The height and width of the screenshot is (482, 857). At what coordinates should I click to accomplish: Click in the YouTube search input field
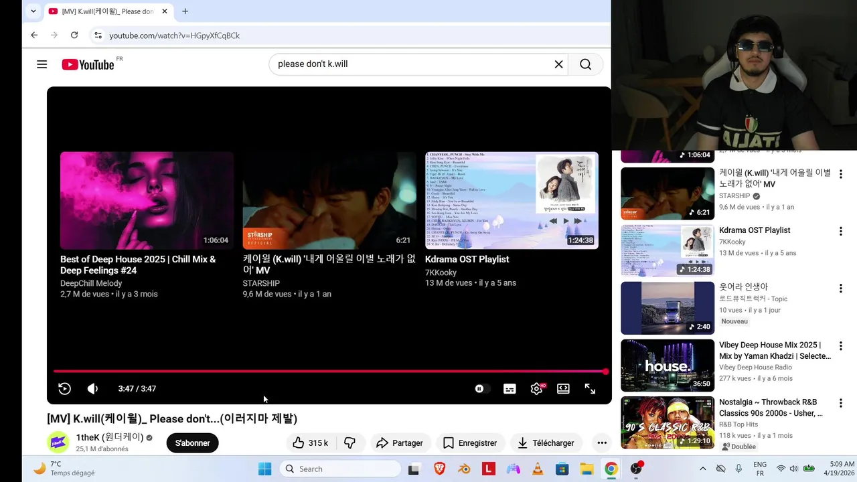412,64
